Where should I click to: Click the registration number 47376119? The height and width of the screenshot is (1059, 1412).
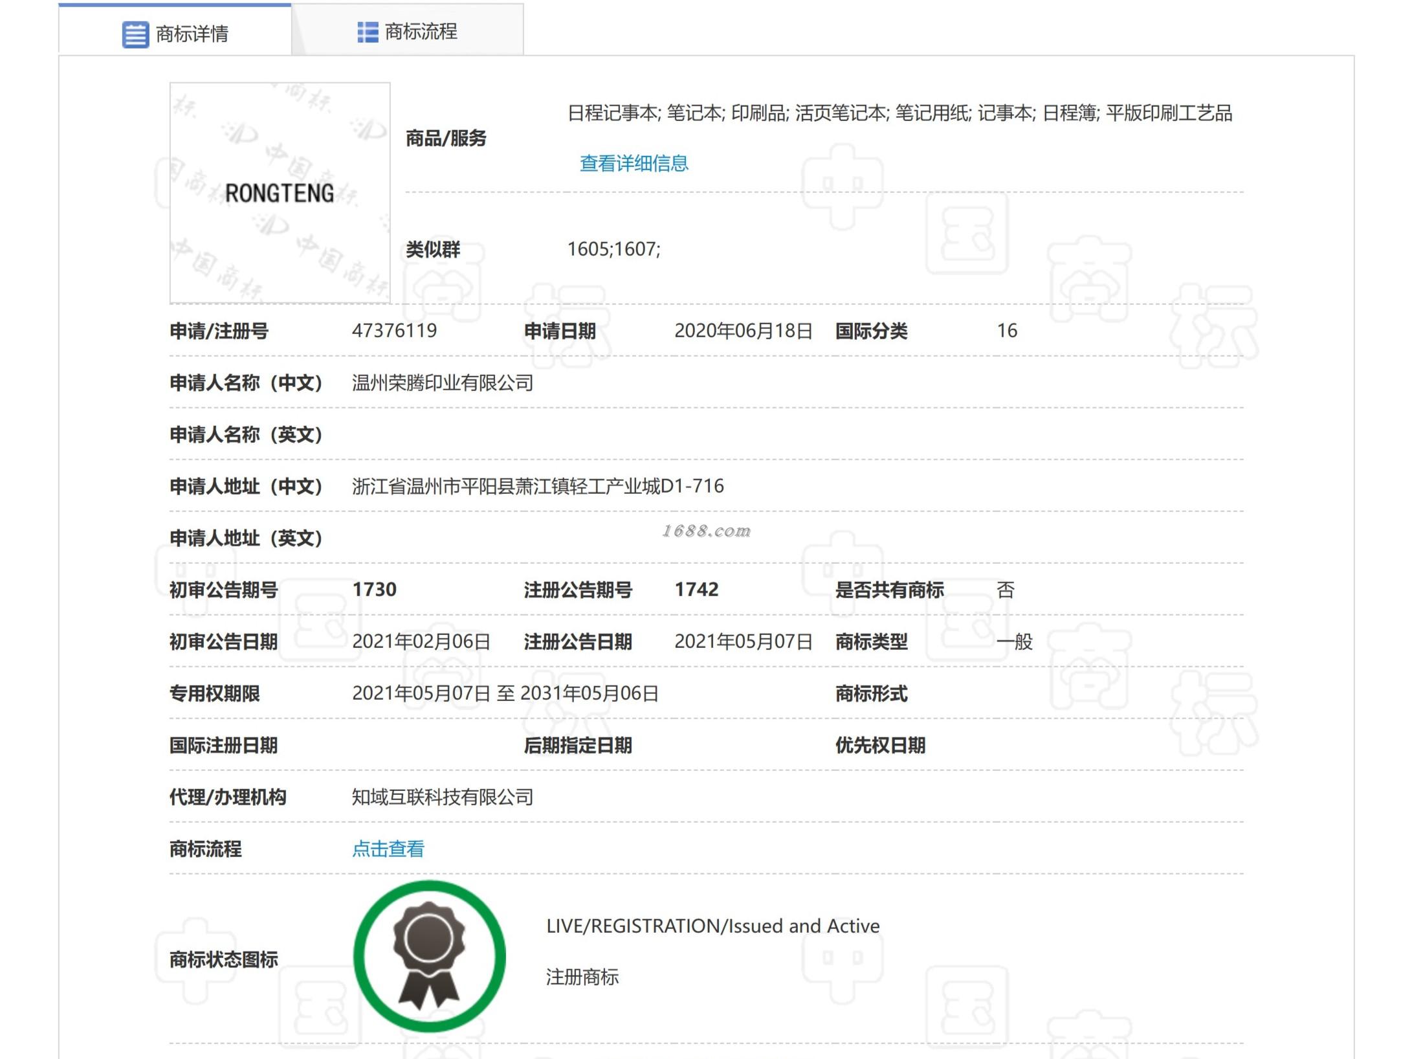pyautogui.click(x=394, y=331)
